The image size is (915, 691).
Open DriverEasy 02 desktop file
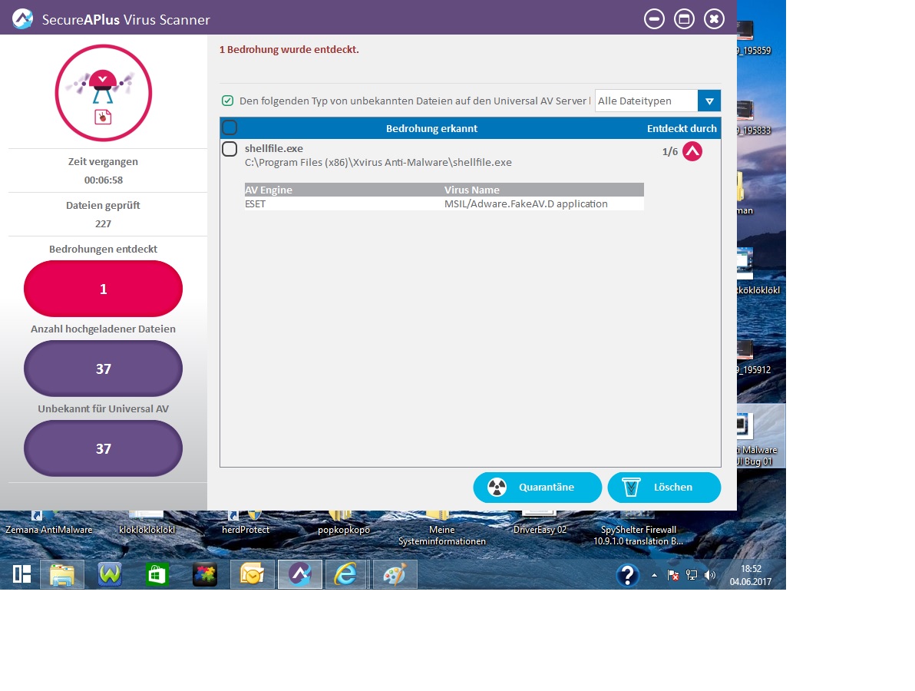(540, 524)
